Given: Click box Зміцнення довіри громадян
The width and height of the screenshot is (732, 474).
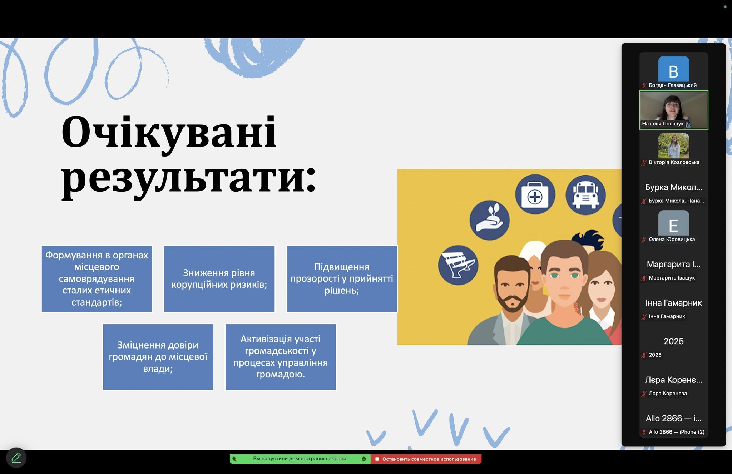Looking at the screenshot, I should 158,357.
